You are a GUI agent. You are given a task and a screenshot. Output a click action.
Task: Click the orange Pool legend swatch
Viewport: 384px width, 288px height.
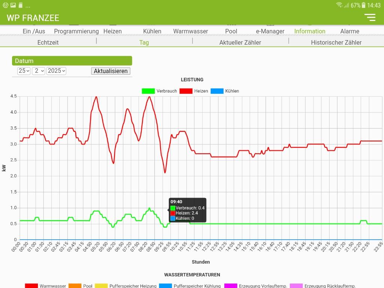pos(75,286)
